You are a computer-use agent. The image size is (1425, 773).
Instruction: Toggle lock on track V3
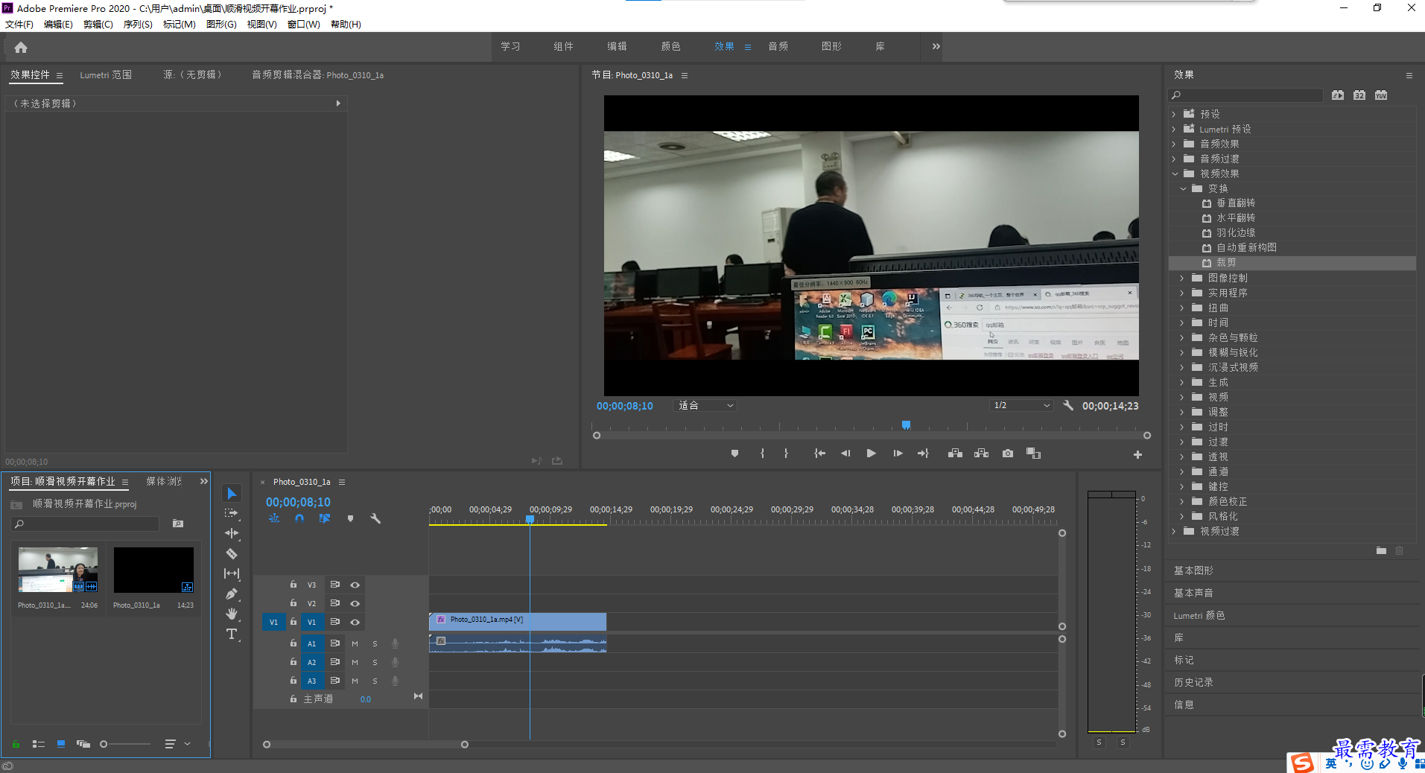pyautogui.click(x=293, y=585)
